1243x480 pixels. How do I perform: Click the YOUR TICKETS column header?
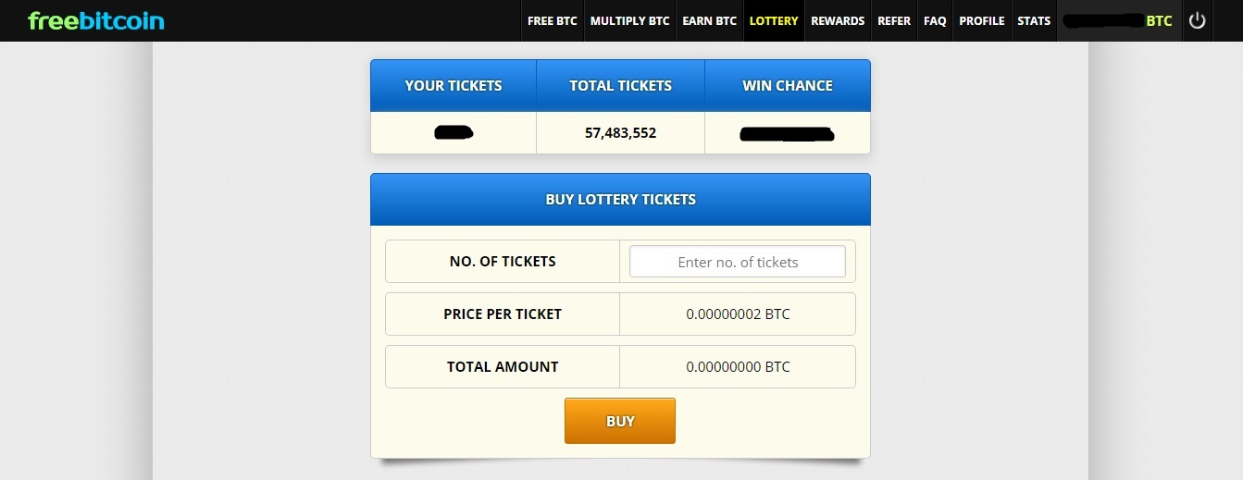pyautogui.click(x=454, y=86)
